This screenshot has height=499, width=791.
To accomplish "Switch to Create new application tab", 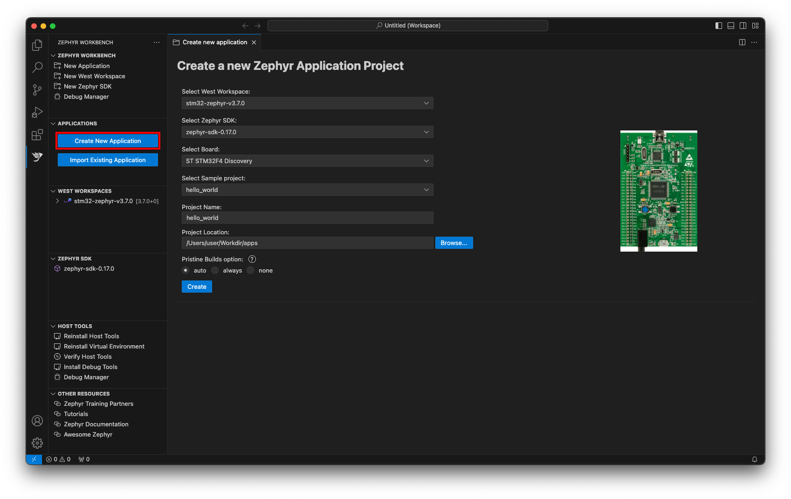I will point(214,42).
